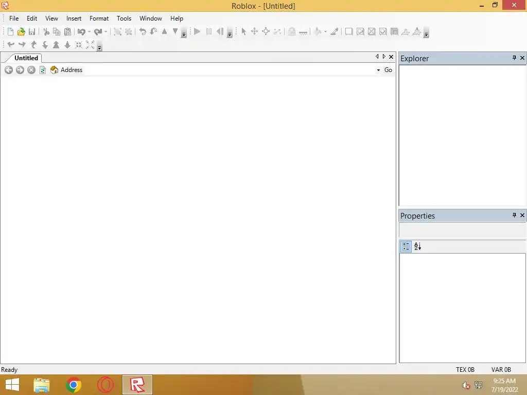
Task: Click the camera zoom-out expand arrows icon
Action: (90, 45)
